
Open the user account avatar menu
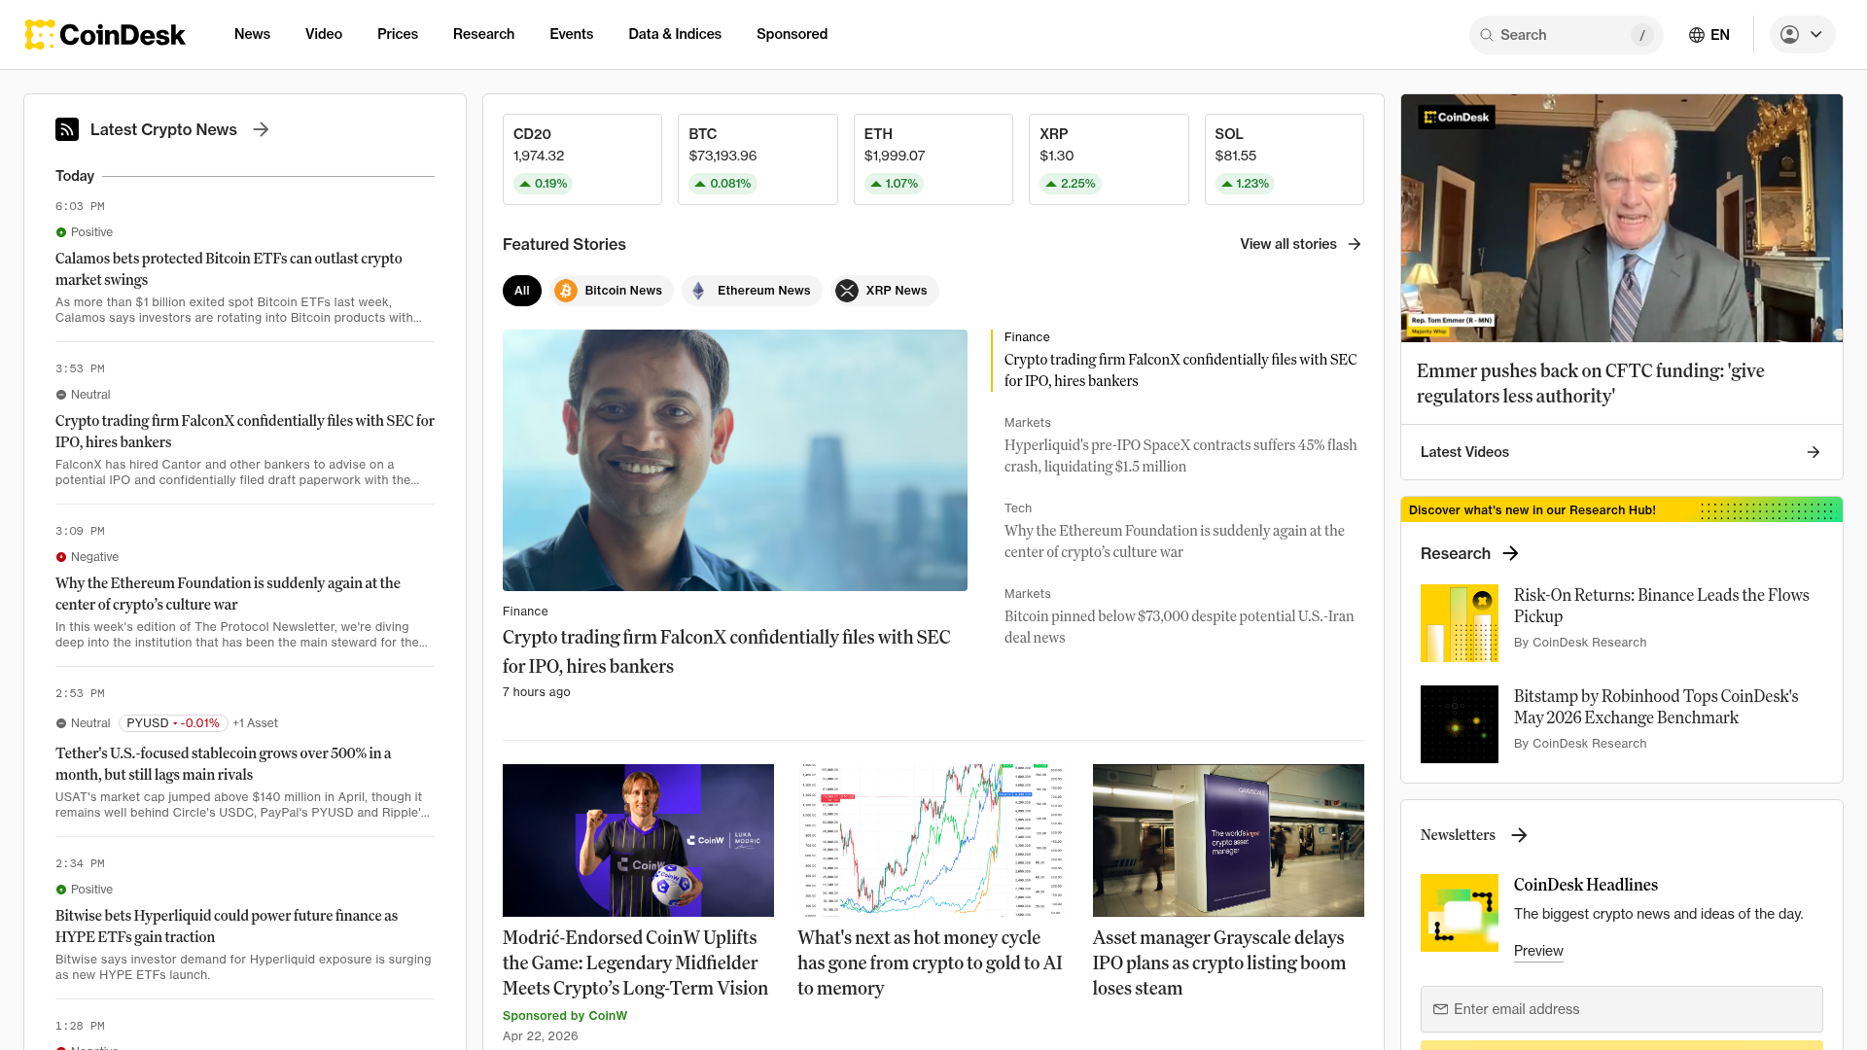pos(1802,34)
